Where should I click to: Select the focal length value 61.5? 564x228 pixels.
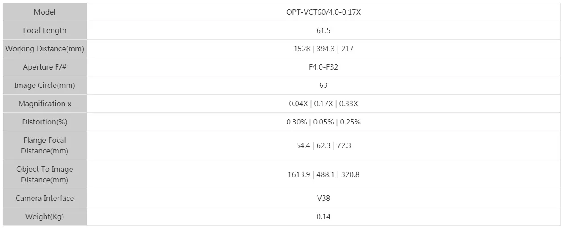pyautogui.click(x=323, y=30)
